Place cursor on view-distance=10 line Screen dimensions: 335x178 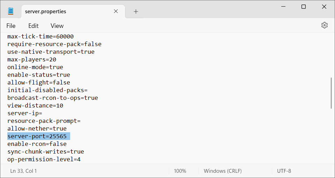click(35, 105)
